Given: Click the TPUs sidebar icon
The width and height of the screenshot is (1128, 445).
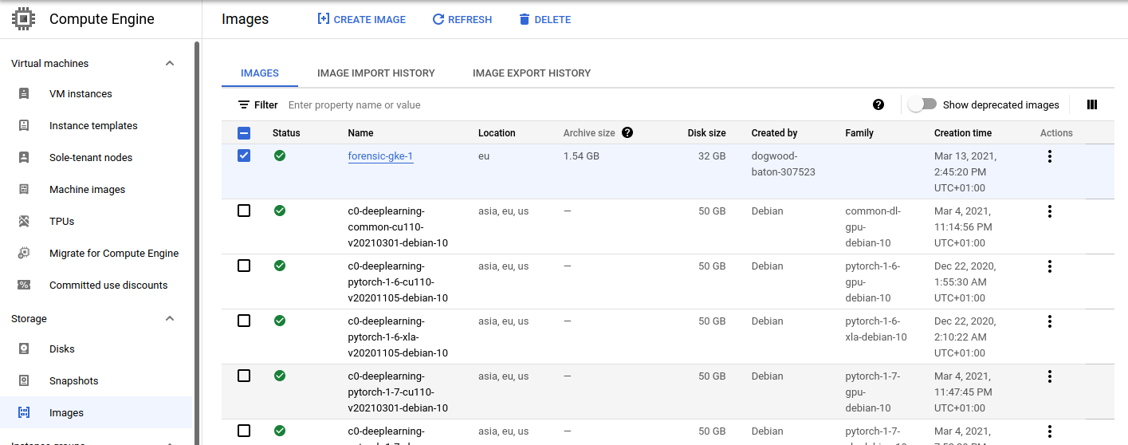Looking at the screenshot, I should (24, 221).
